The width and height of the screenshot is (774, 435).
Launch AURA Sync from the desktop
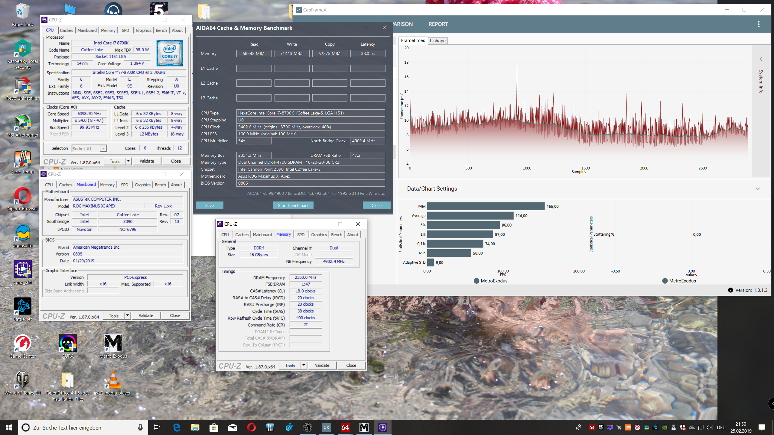[67, 343]
